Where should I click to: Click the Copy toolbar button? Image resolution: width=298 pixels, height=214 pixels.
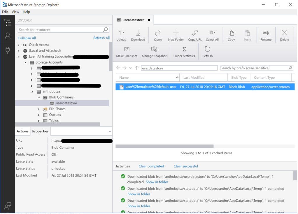pyautogui.click(x=231, y=35)
